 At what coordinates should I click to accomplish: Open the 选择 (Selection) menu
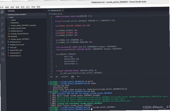(12, 7)
